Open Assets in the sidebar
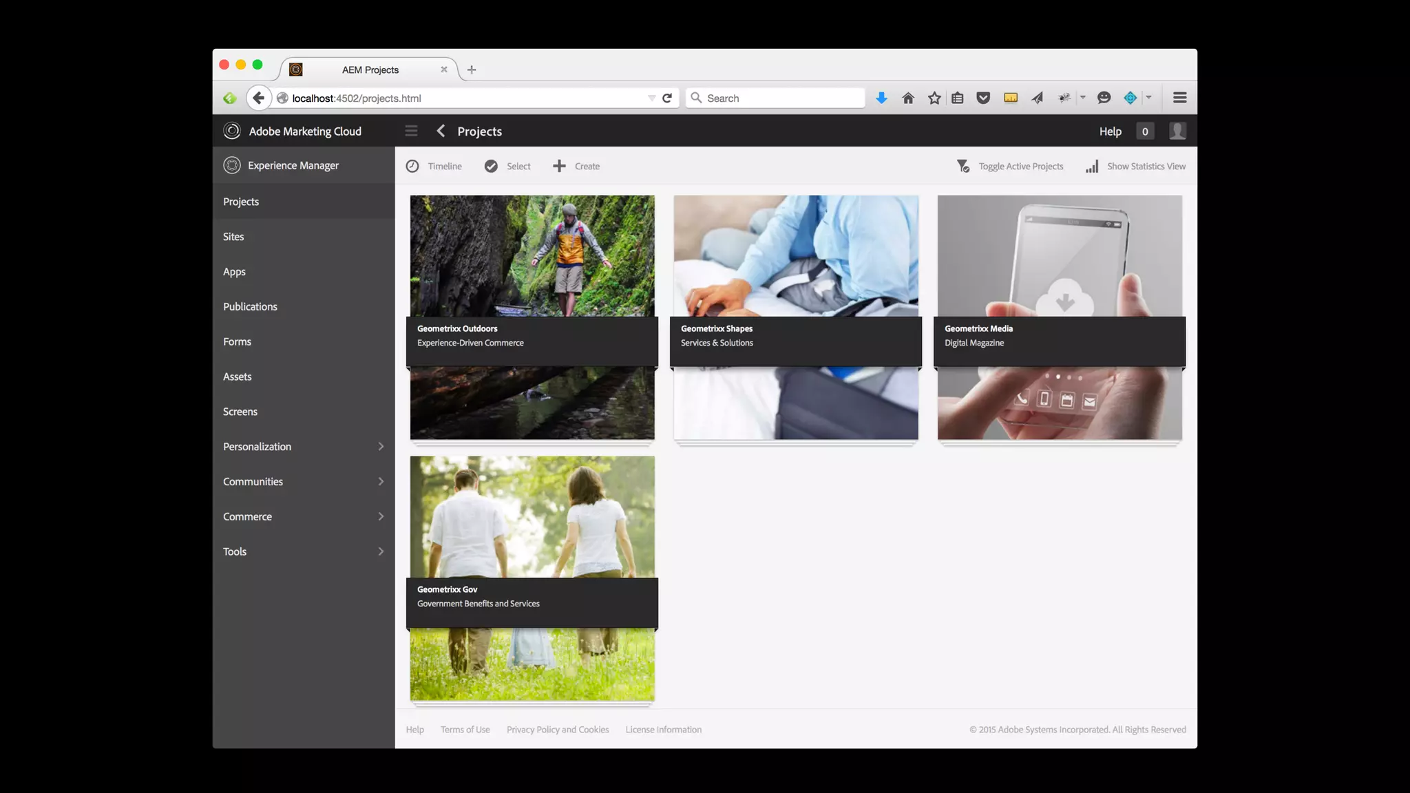 [237, 377]
